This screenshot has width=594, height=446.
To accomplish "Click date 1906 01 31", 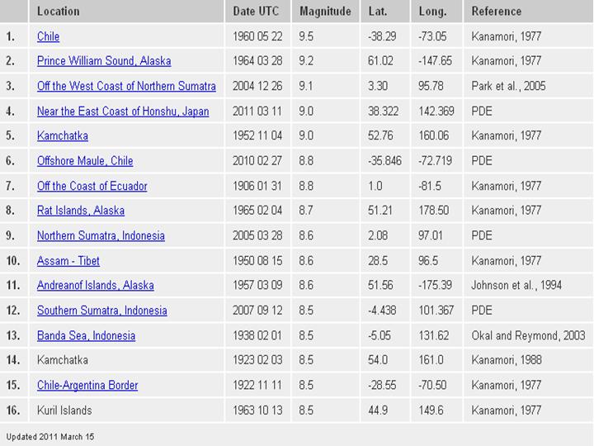I will (x=257, y=186).
